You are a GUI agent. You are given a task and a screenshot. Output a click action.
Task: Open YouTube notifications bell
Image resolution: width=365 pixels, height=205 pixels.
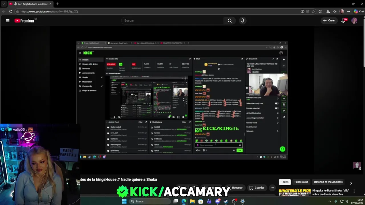click(343, 20)
